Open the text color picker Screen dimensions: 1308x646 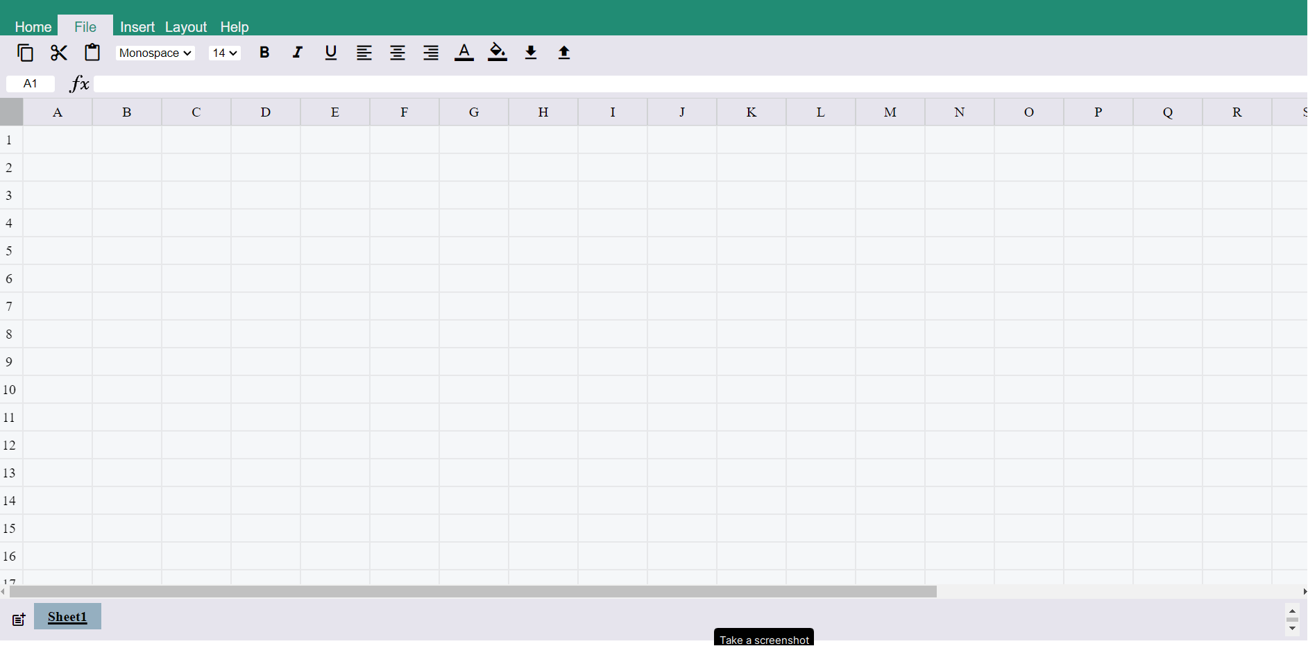(464, 53)
